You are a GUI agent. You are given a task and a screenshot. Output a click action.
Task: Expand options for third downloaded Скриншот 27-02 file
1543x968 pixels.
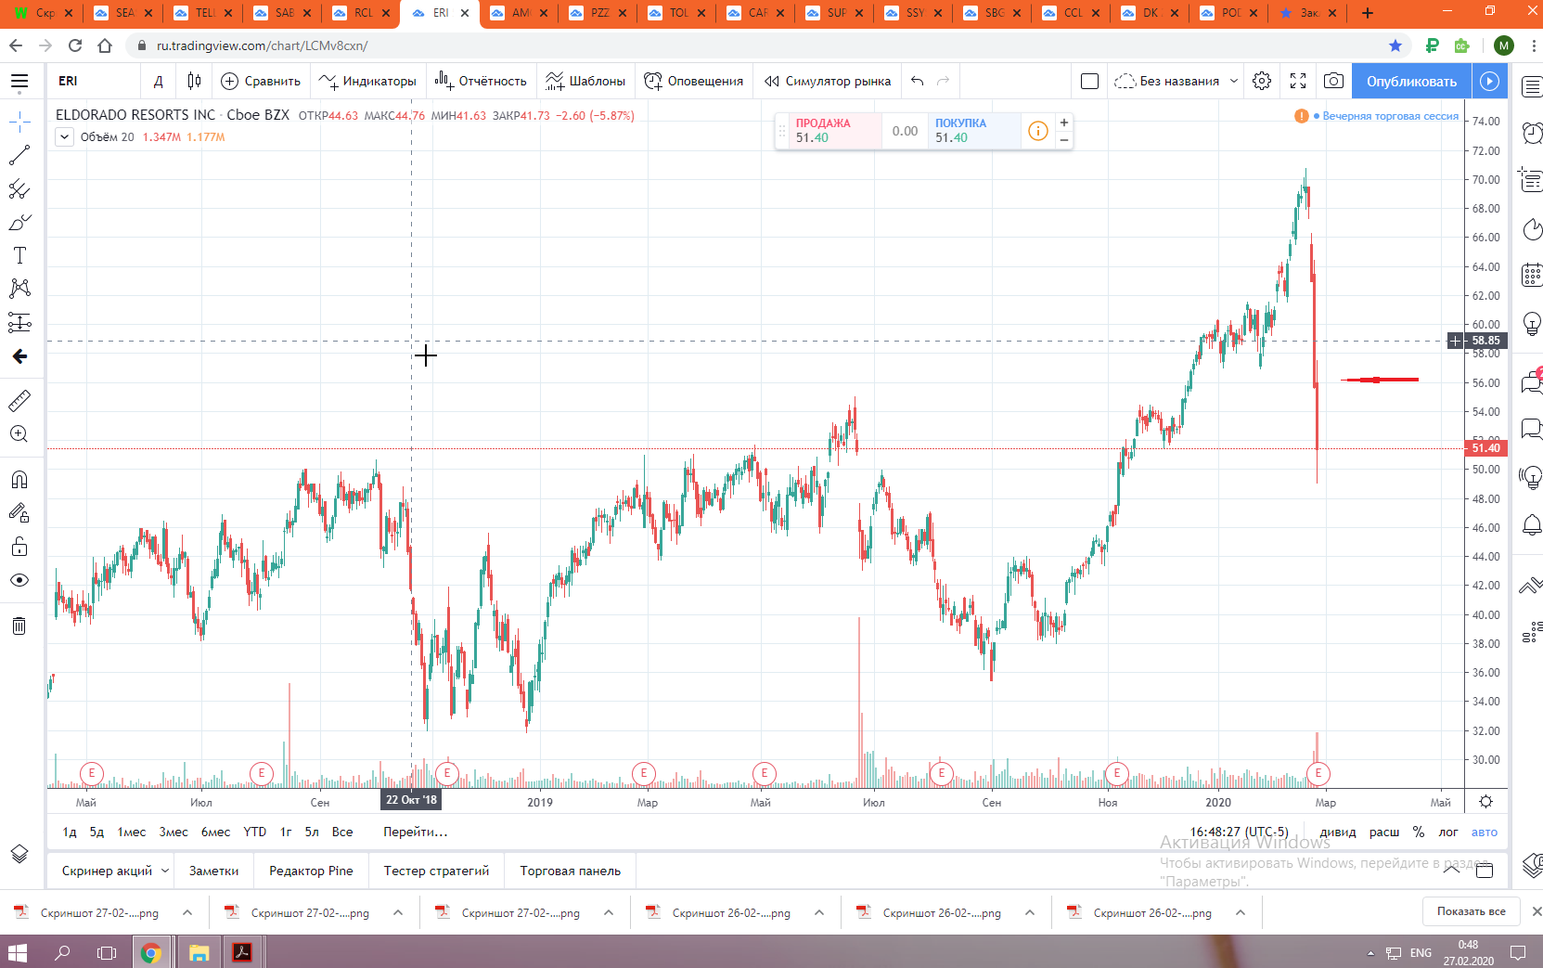[608, 913]
